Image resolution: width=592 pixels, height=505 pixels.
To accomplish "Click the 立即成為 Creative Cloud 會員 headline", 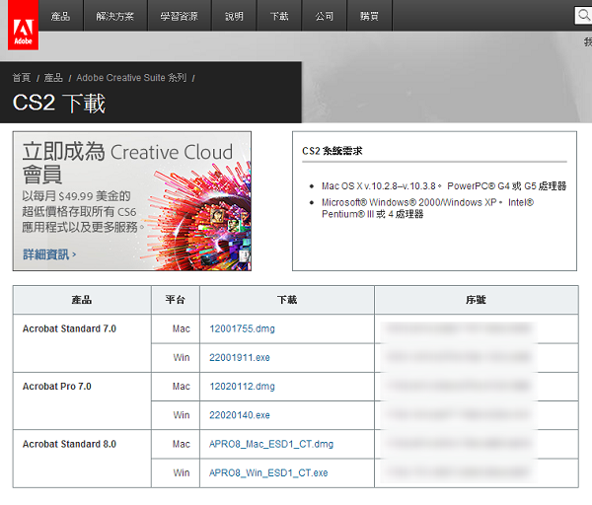I will click(127, 163).
